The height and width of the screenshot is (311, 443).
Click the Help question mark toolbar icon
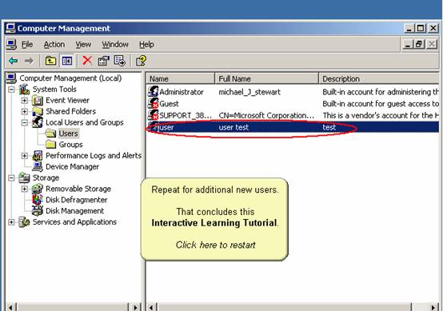141,61
